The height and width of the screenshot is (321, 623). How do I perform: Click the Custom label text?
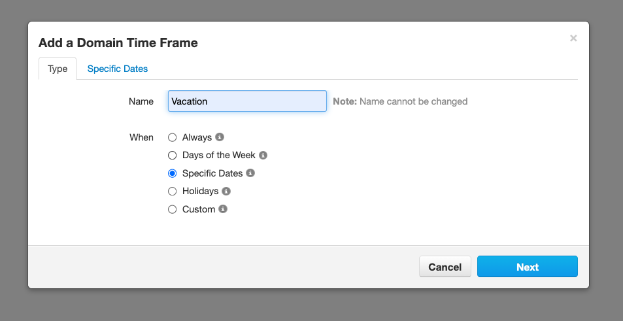tap(199, 209)
